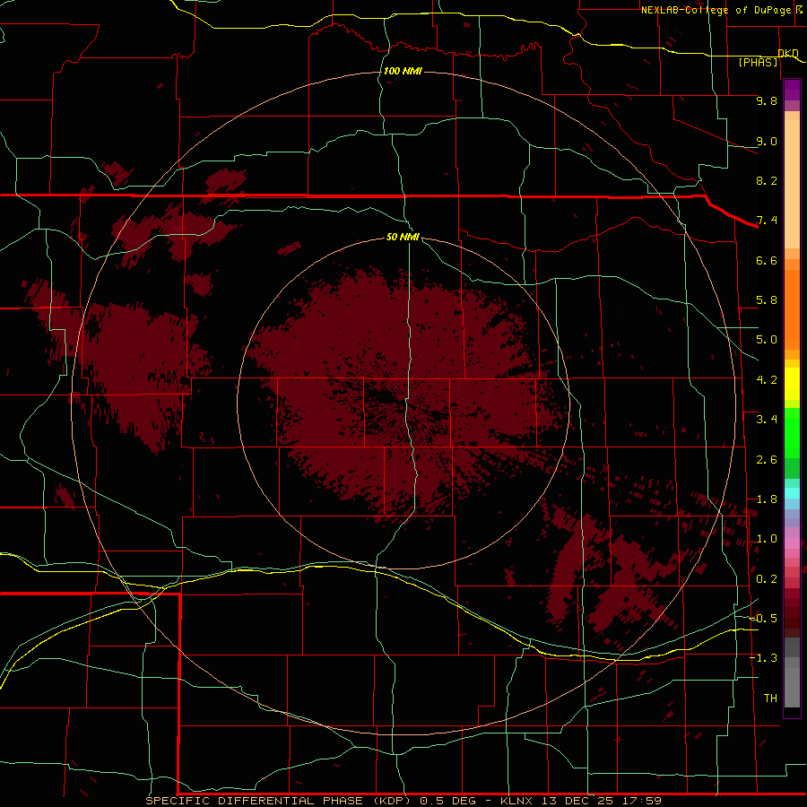The width and height of the screenshot is (807, 807).
Task: Click the 0.2 value on color scale
Action: tap(767, 579)
